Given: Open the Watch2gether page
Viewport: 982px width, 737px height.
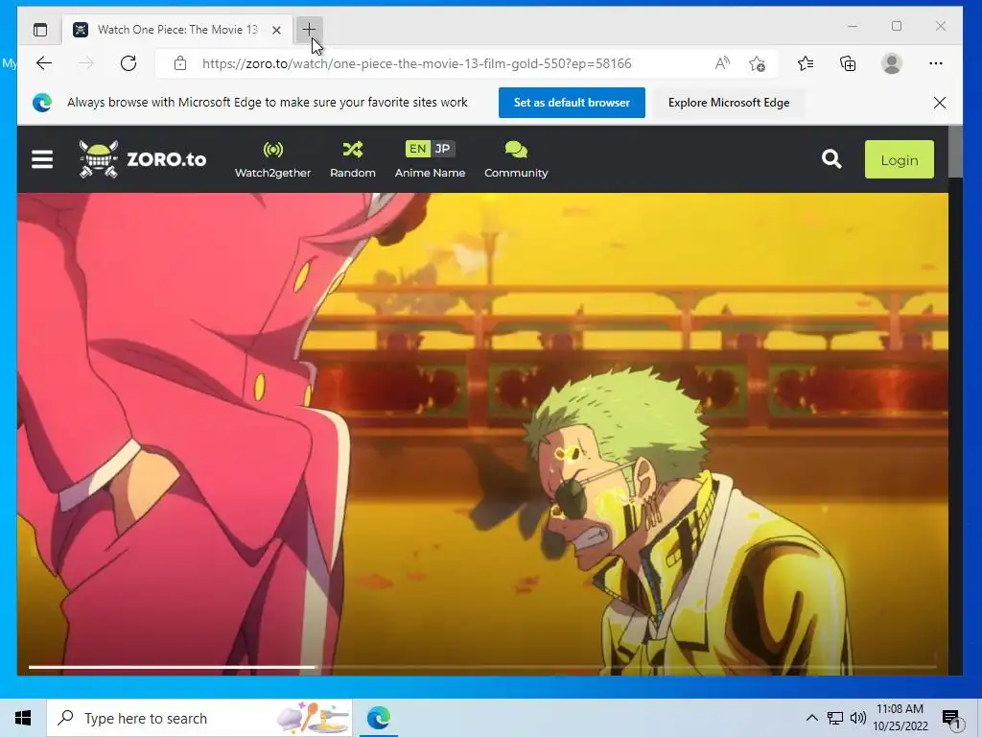Looking at the screenshot, I should click(x=272, y=160).
